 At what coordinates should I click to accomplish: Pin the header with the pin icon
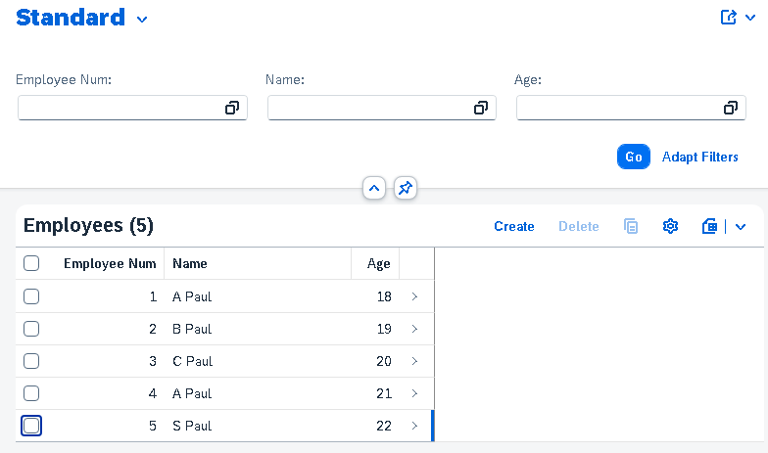coord(406,188)
